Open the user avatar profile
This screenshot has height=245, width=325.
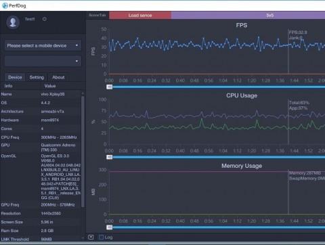[13, 22]
